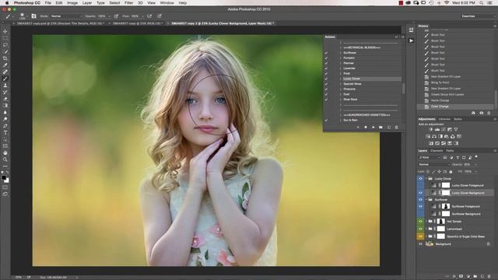Click the layer Opacity value field
This screenshot has width=498, height=280.
[x=467, y=164]
